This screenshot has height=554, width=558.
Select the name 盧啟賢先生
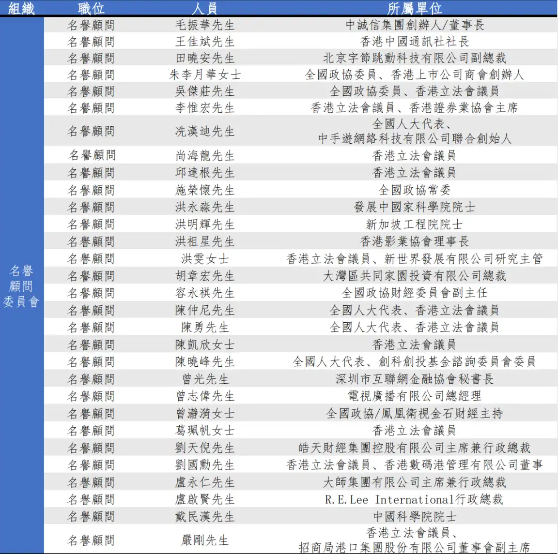point(205,499)
